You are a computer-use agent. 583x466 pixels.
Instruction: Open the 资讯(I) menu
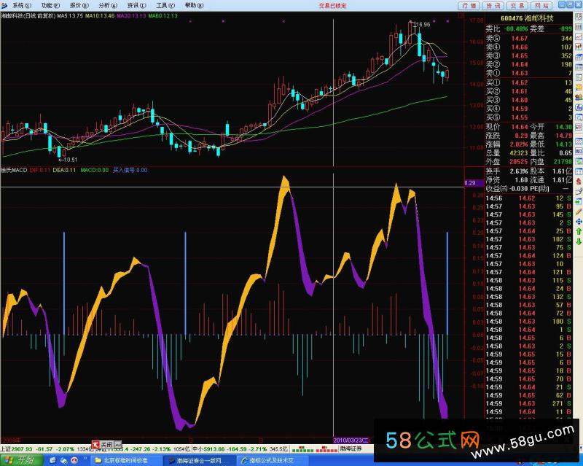point(136,6)
